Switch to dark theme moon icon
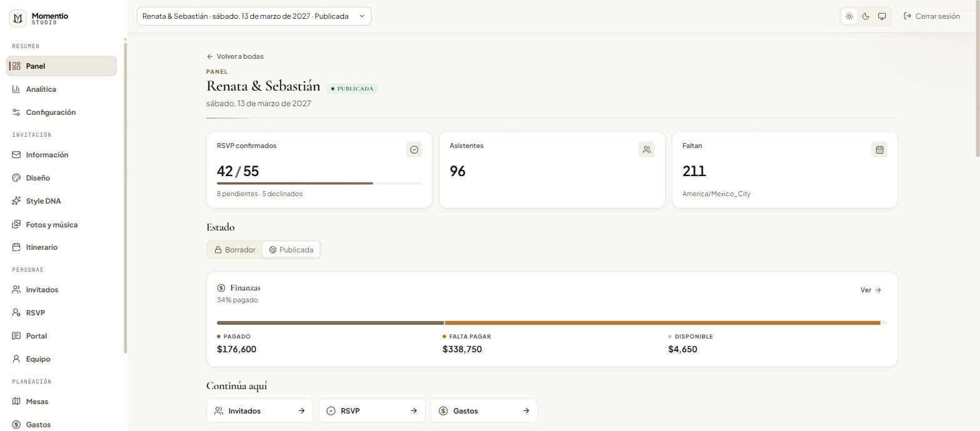Viewport: 980px width, 431px height. point(866,16)
